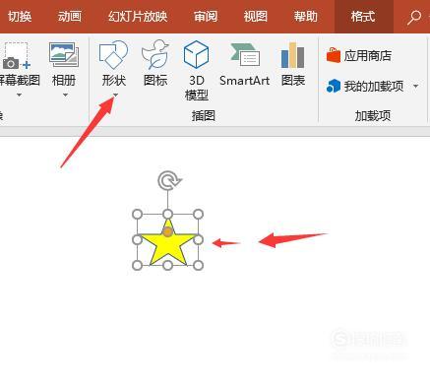Click the 相册 photo album icon
The width and height of the screenshot is (430, 385).
(x=64, y=54)
